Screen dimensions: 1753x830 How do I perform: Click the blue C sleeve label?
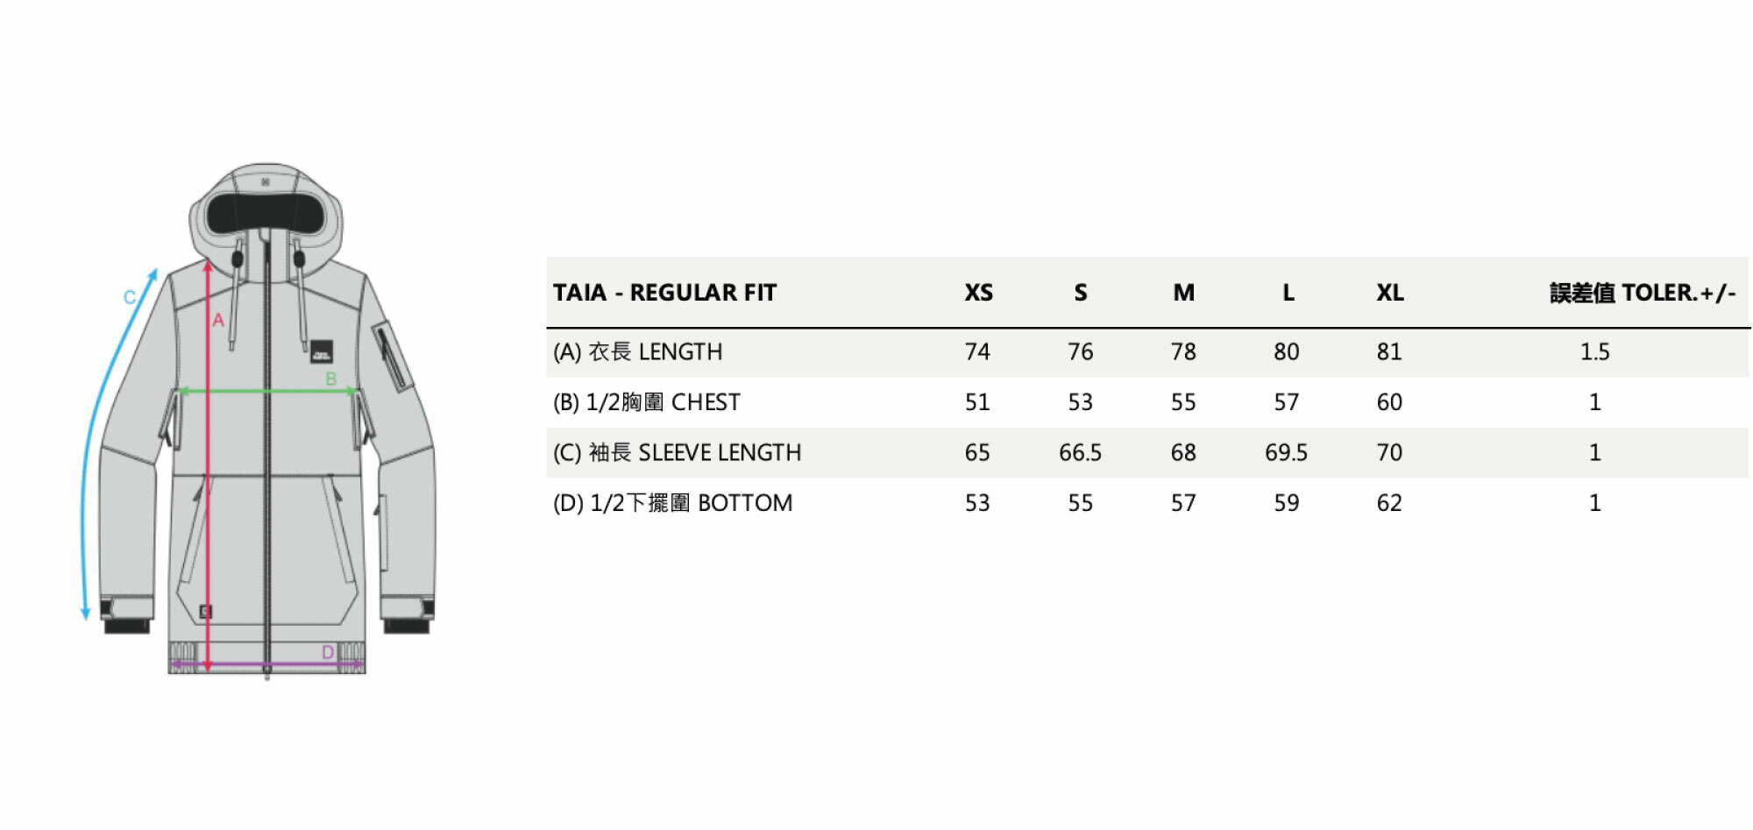[x=130, y=297]
